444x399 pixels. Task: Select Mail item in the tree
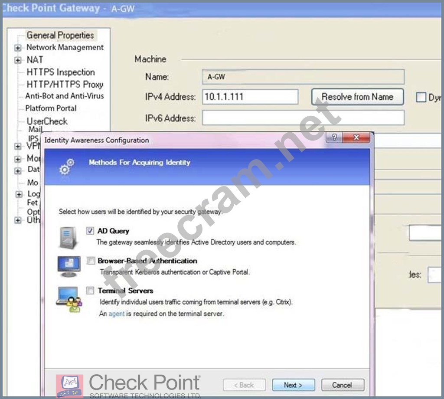point(35,129)
